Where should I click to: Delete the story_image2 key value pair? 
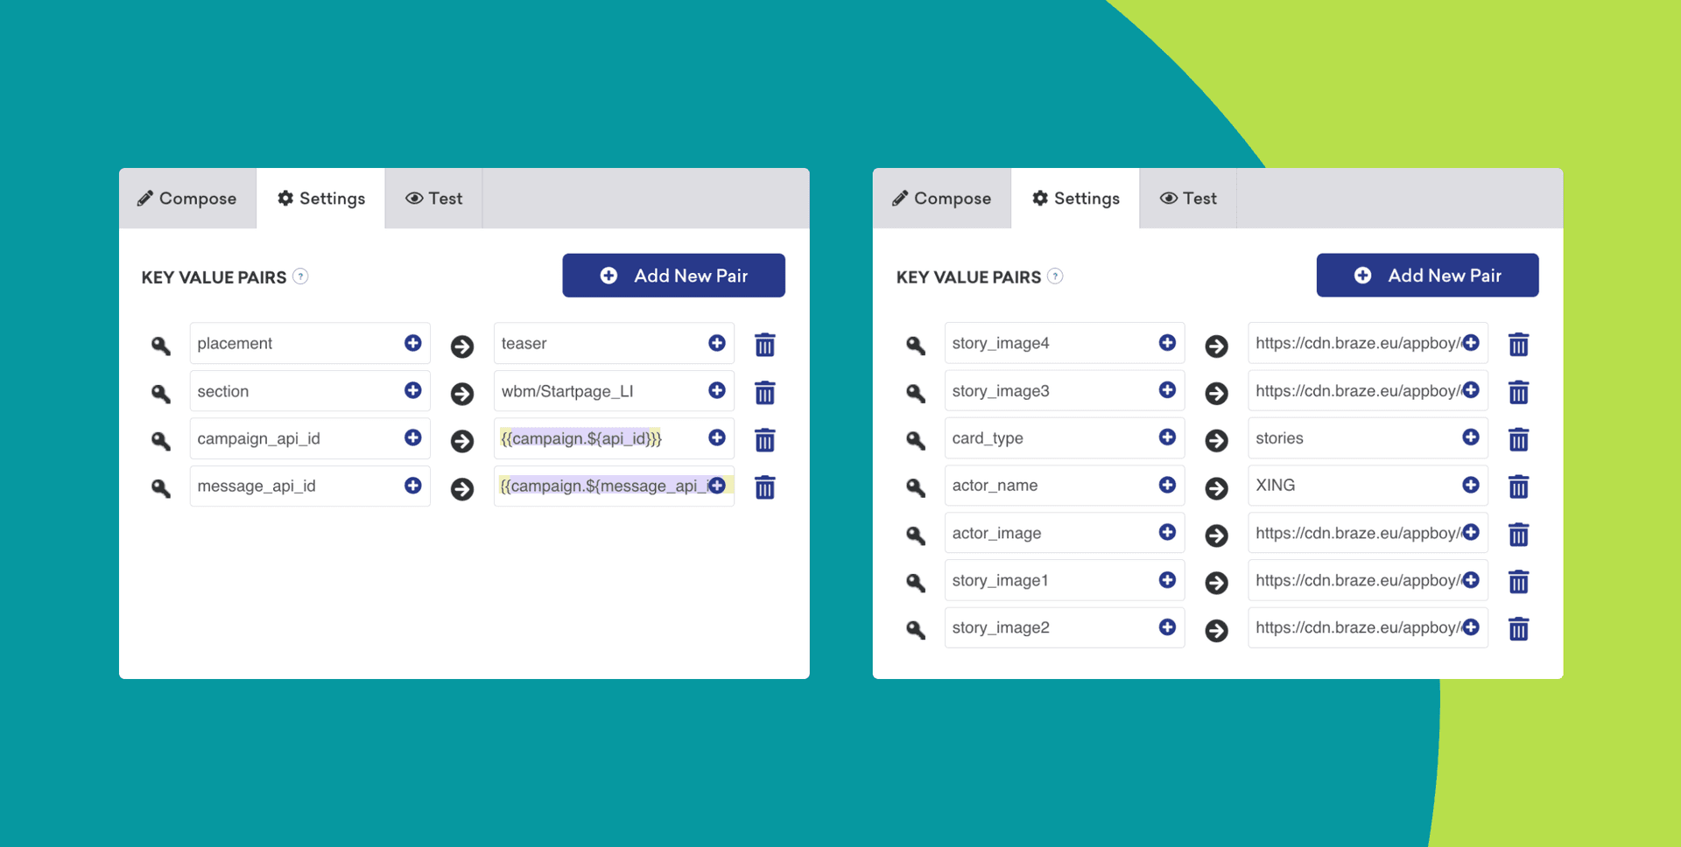[x=1518, y=629]
